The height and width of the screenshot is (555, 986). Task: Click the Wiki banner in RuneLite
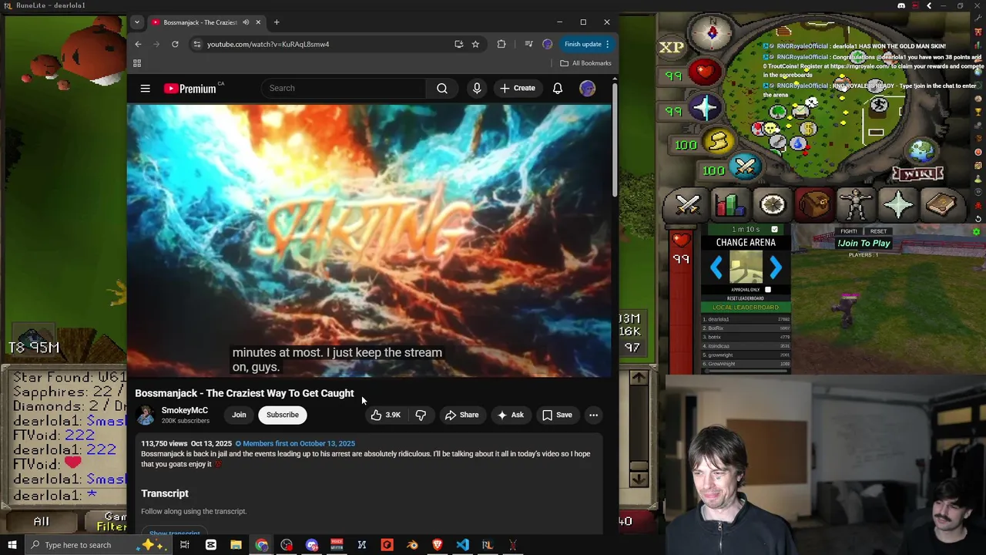pos(918,173)
